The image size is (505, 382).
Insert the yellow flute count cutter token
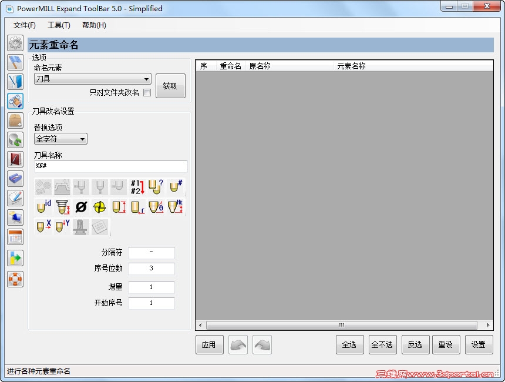point(100,207)
